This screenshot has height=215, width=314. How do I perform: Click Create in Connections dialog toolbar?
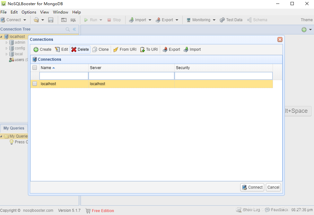click(x=42, y=49)
